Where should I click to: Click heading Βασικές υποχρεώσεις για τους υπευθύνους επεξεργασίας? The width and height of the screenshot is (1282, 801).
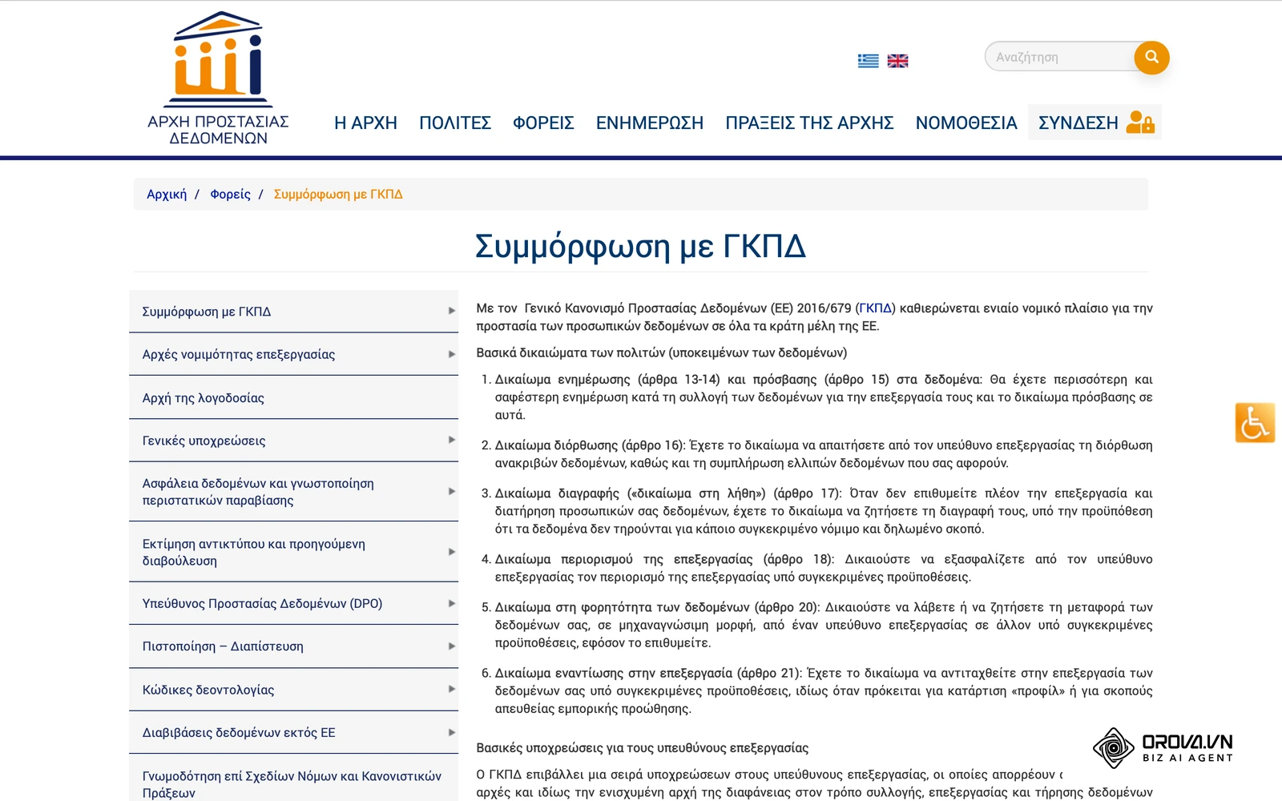point(643,747)
